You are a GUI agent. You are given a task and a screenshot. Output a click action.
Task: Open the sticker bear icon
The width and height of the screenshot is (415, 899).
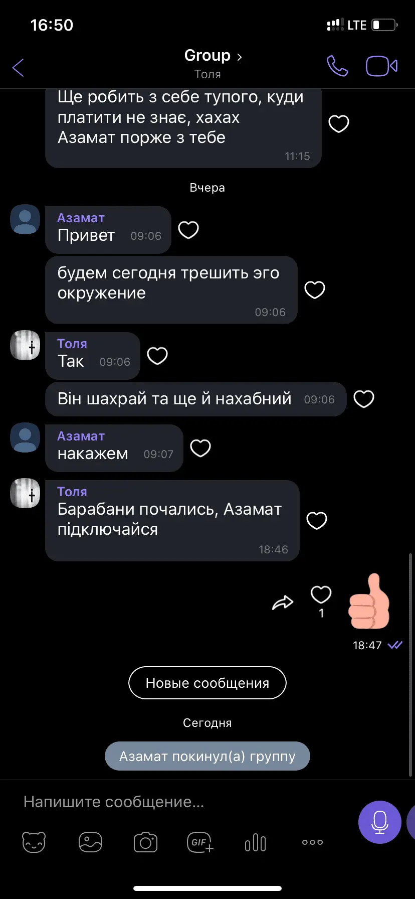coord(34,842)
